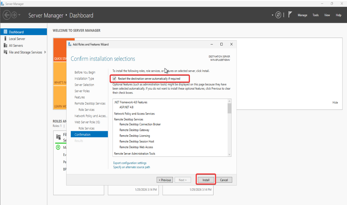
Task: Select the Local Server icon
Action: coord(5,39)
